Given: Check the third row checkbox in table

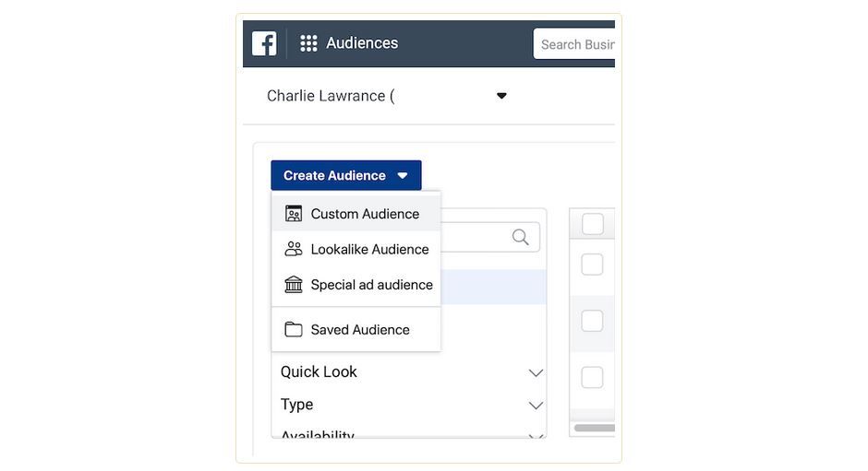Looking at the screenshot, I should pos(592,377).
